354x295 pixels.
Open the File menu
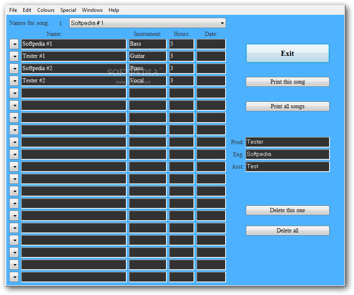tap(13, 10)
